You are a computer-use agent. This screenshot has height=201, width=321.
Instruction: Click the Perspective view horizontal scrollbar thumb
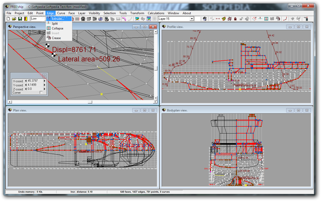pyautogui.click(x=90, y=102)
